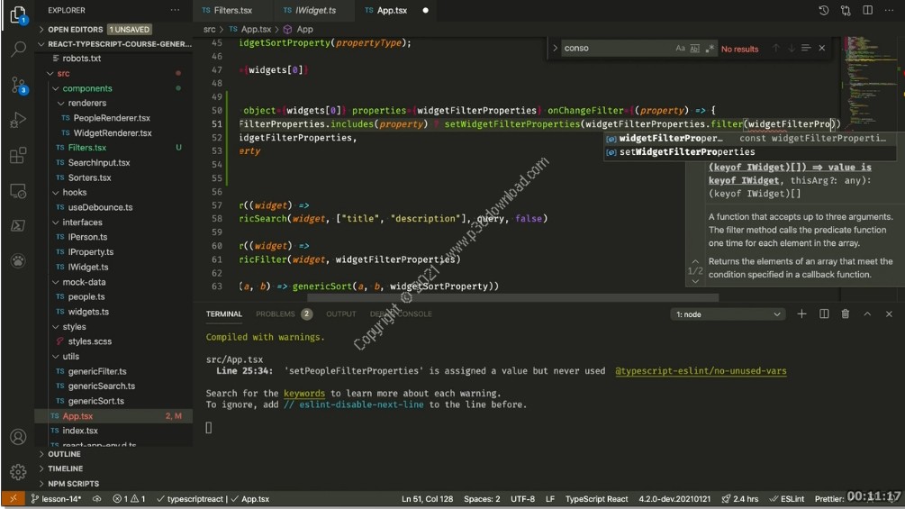This screenshot has height=509, width=905.
Task: Open the Manage settings gear
Action: (x=18, y=472)
